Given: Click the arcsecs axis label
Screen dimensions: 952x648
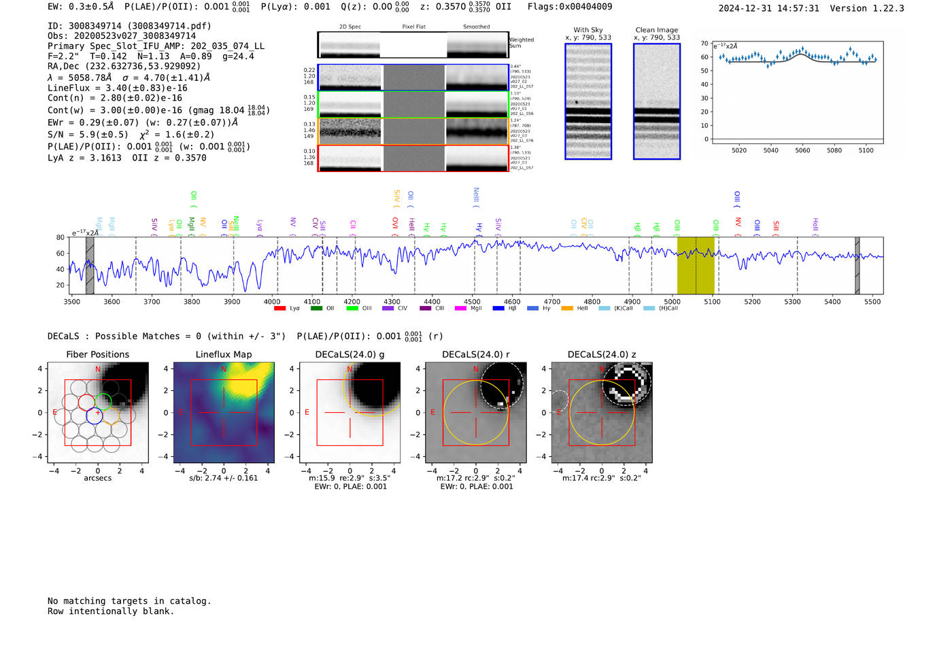Looking at the screenshot, I should pyautogui.click(x=98, y=479).
